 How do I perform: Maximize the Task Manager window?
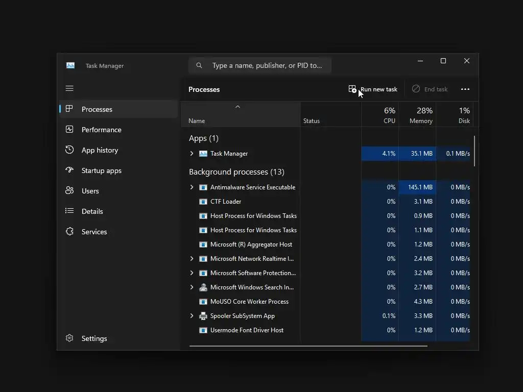click(443, 61)
